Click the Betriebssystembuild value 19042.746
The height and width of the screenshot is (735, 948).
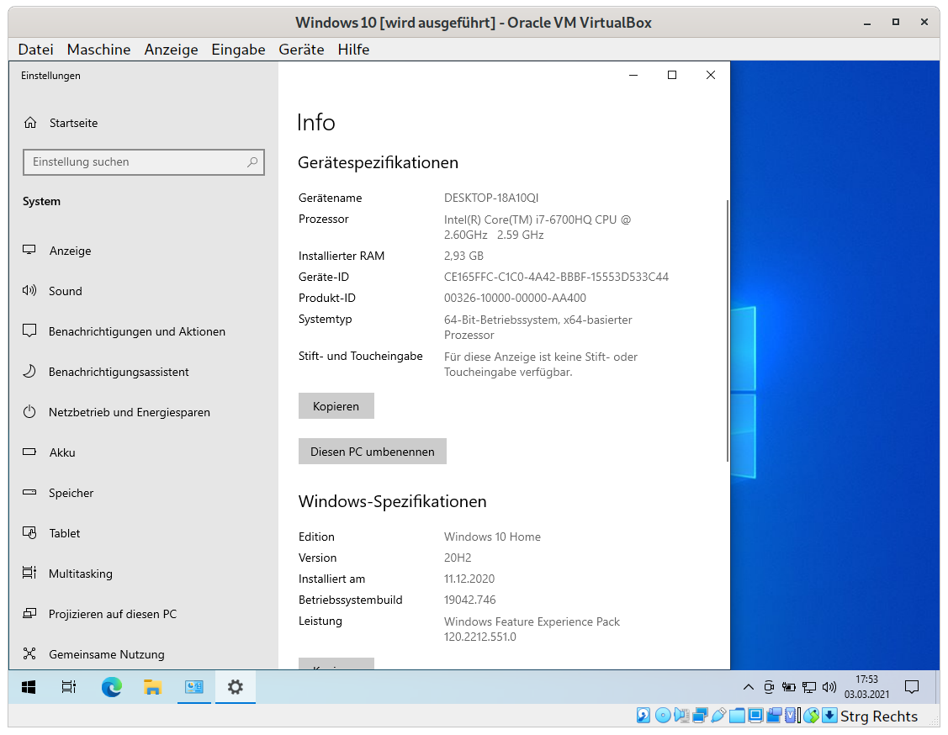[469, 600]
